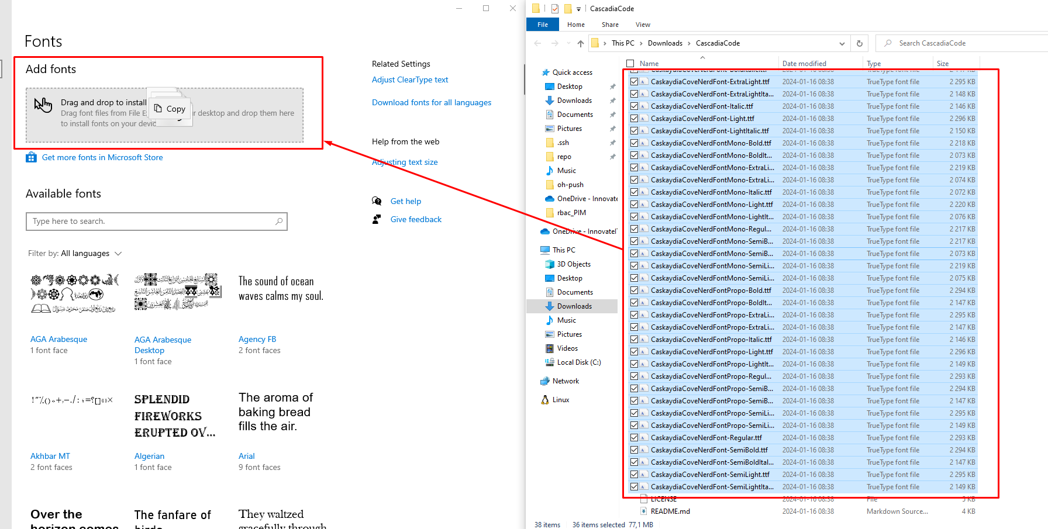Uncheck CaskaydiaCoveNerdFontPropo-Bold.ttf checkbox
Image resolution: width=1048 pixels, height=529 pixels.
tap(634, 291)
